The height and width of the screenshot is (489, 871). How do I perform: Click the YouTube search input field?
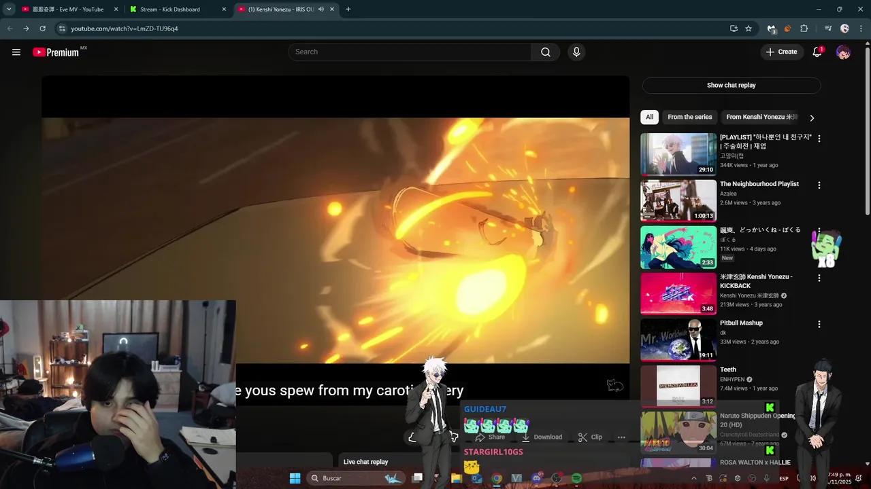tap(410, 52)
